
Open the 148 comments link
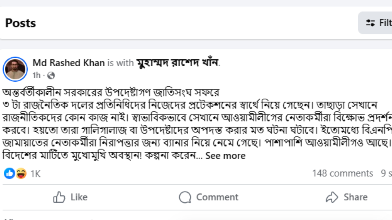[342, 174]
